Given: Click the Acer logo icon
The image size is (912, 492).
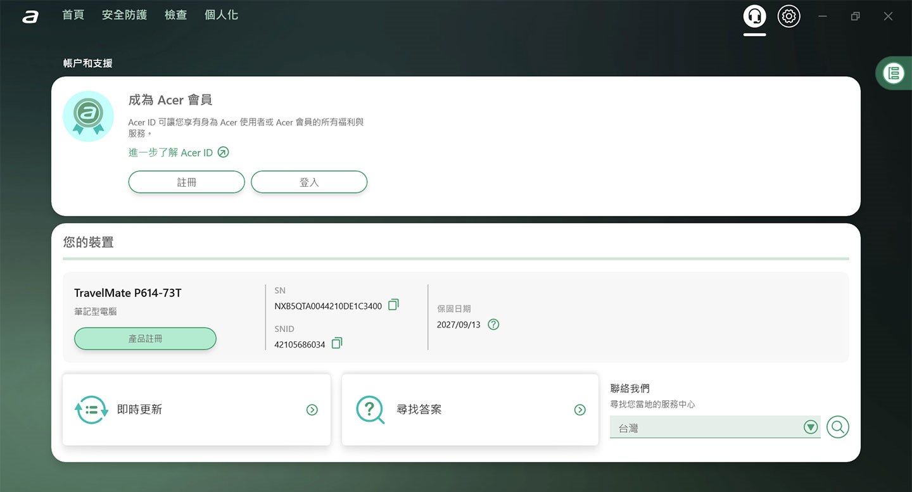Looking at the screenshot, I should [30, 16].
